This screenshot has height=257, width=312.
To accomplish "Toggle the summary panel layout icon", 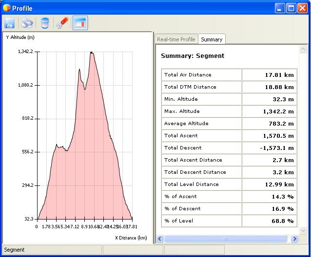I will click(x=80, y=23).
